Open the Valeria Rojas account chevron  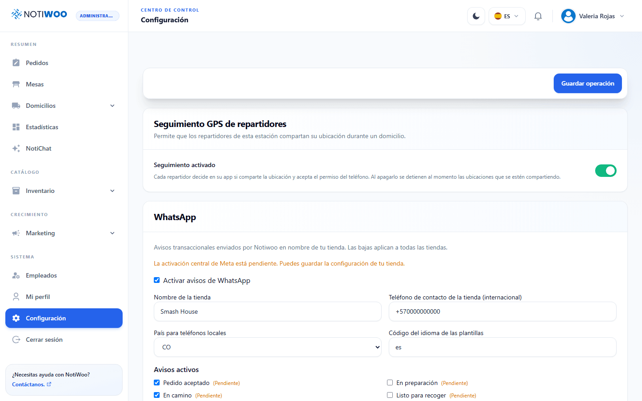point(622,16)
